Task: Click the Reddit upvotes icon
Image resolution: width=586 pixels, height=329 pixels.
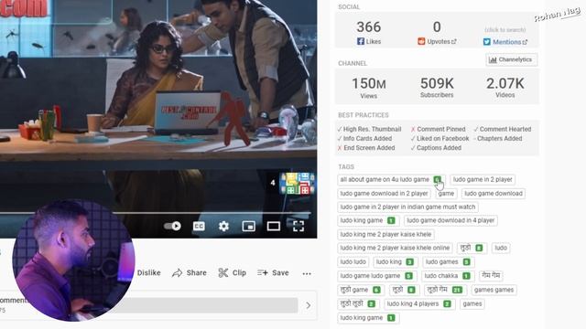Action: 421,41
